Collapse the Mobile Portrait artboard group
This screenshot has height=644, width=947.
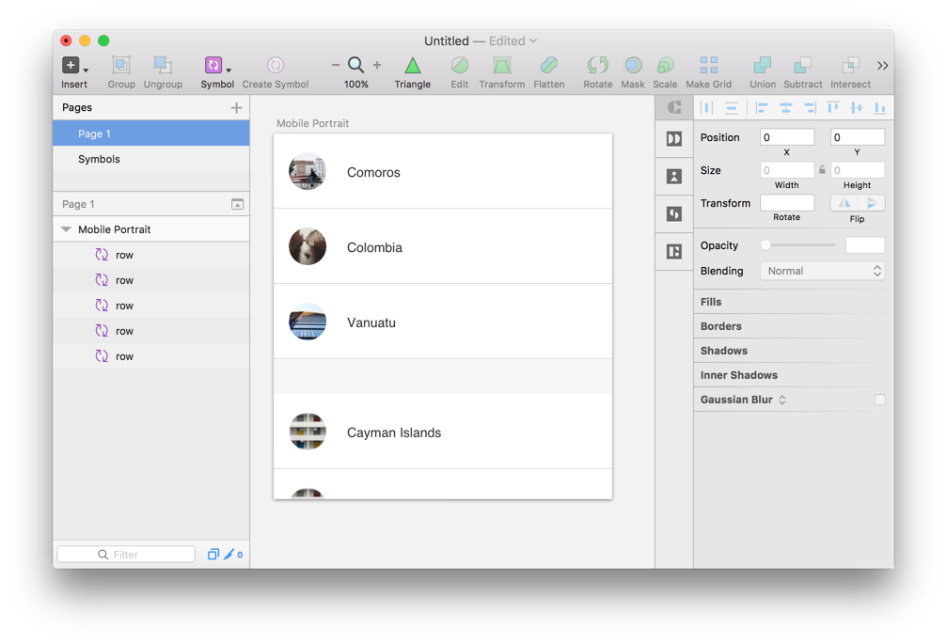point(66,229)
